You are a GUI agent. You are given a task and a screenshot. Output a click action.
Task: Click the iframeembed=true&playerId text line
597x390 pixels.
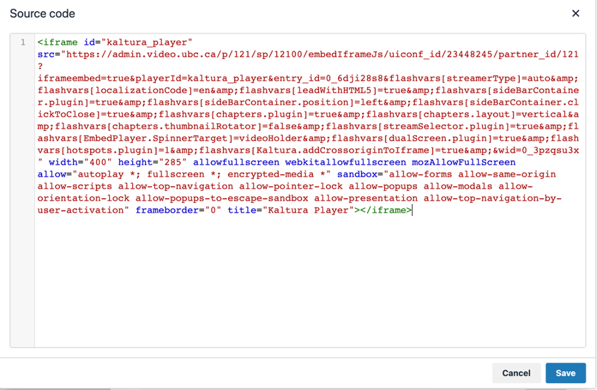point(308,79)
